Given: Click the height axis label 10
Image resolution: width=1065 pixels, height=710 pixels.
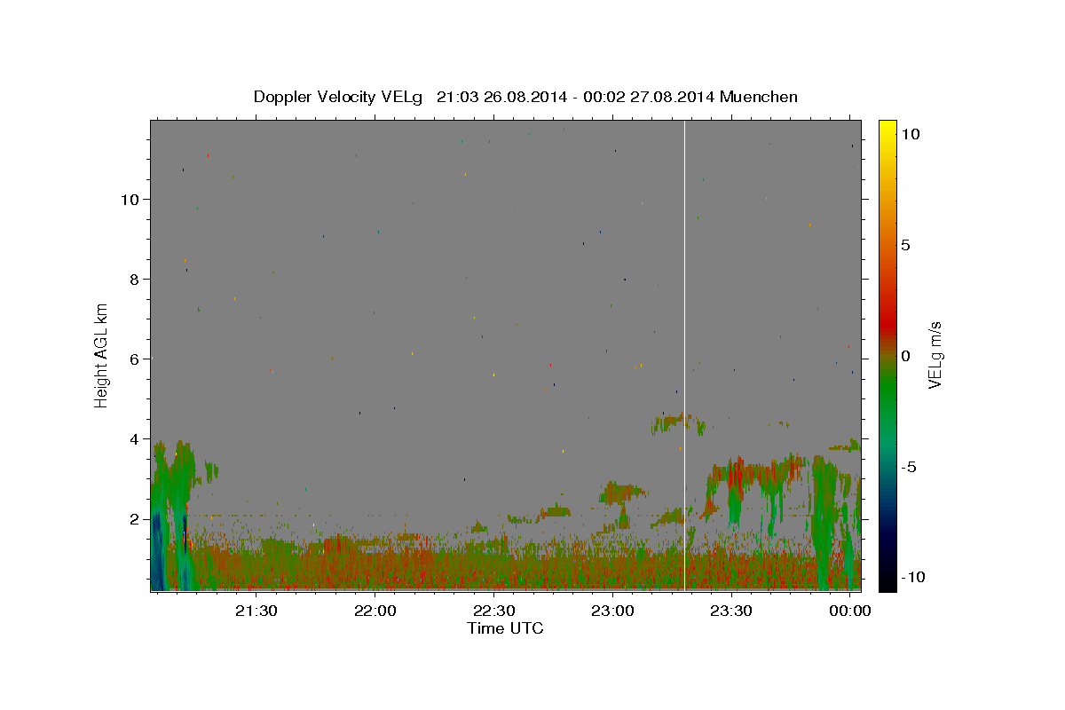Looking at the screenshot, I should point(130,200).
